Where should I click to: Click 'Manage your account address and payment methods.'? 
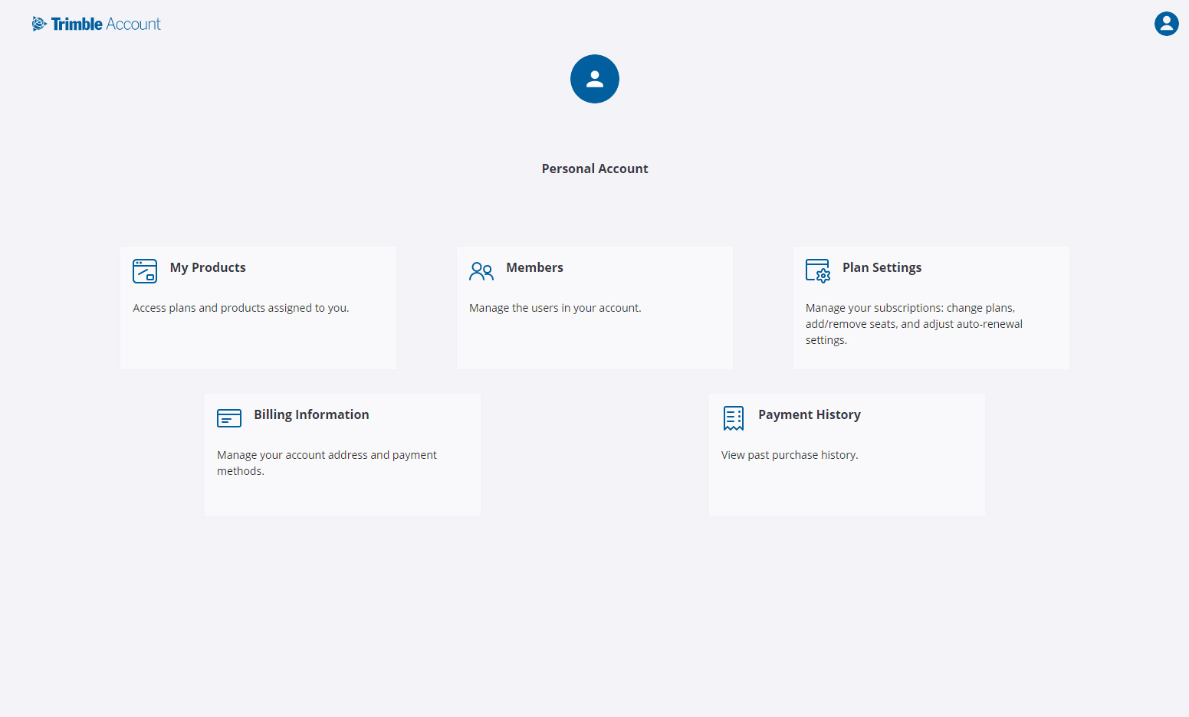[x=327, y=463]
